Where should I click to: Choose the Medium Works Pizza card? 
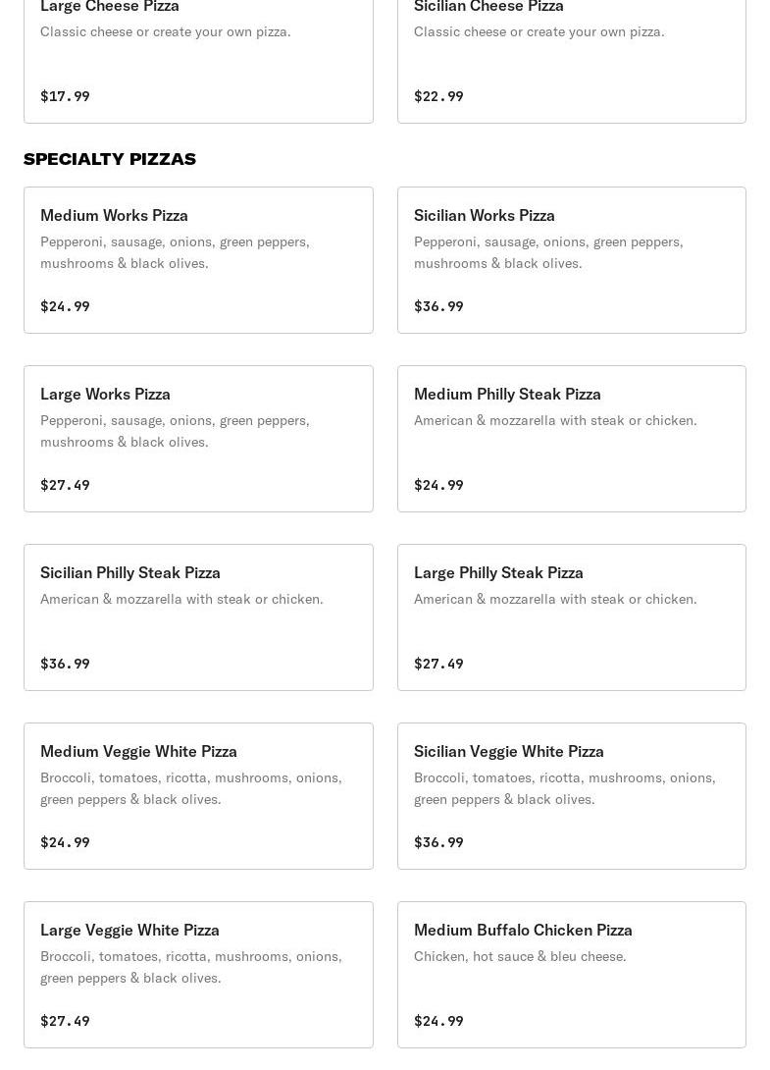tap(198, 260)
